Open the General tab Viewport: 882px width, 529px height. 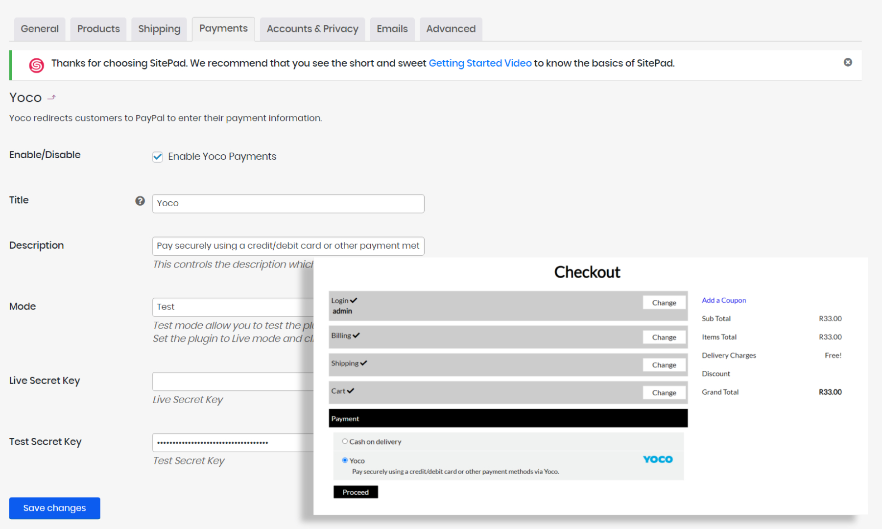click(x=40, y=29)
